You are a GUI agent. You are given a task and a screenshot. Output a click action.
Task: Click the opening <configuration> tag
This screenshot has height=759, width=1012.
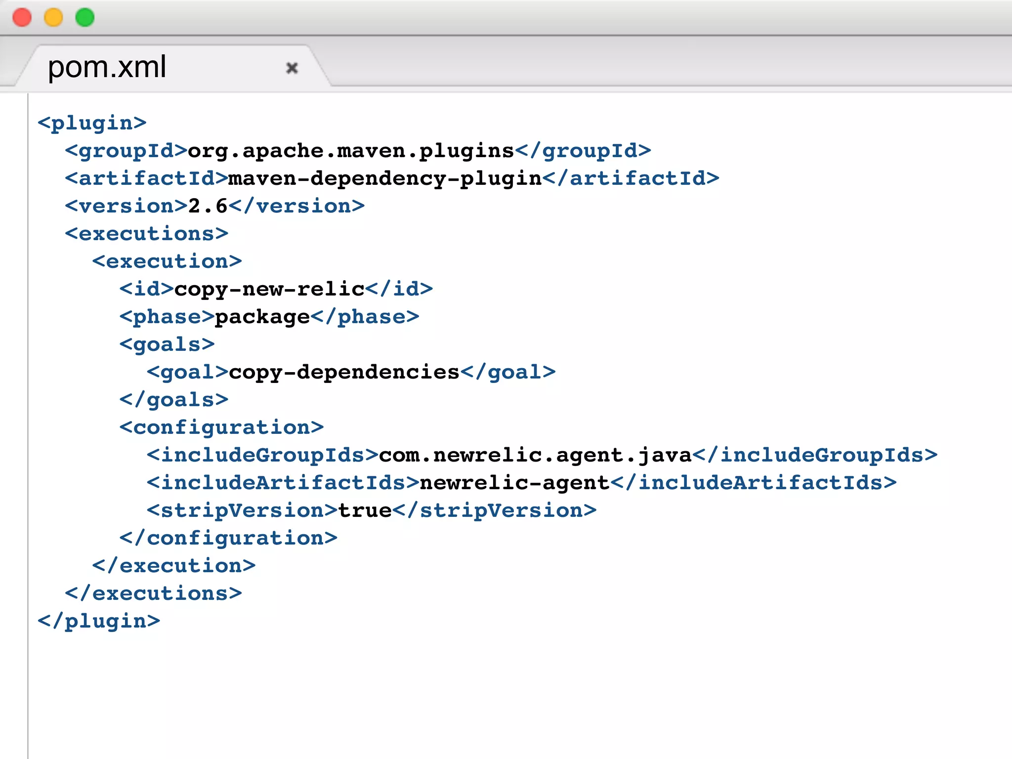[x=222, y=427]
